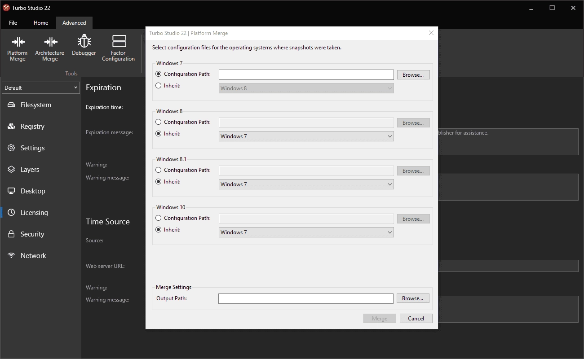Open Windows 8 inherit dropdown

tap(306, 136)
